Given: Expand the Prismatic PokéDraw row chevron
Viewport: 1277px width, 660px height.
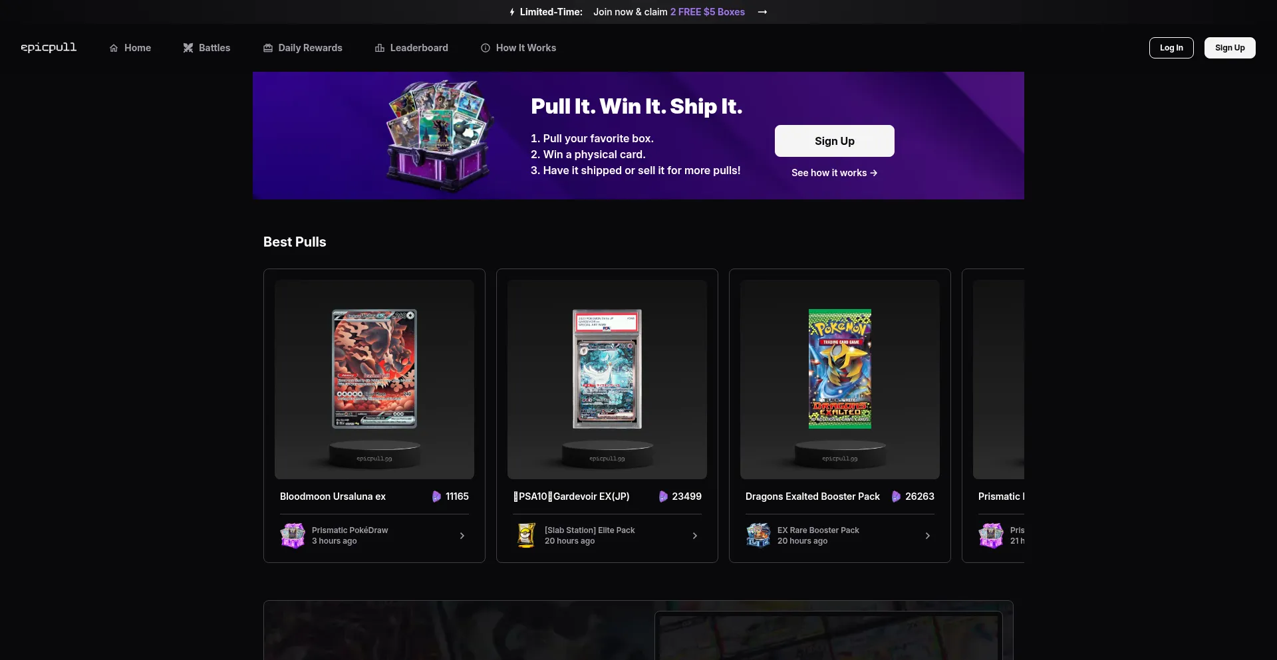Looking at the screenshot, I should 462,536.
